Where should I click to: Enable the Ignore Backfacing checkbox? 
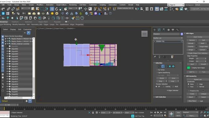coord(157,73)
